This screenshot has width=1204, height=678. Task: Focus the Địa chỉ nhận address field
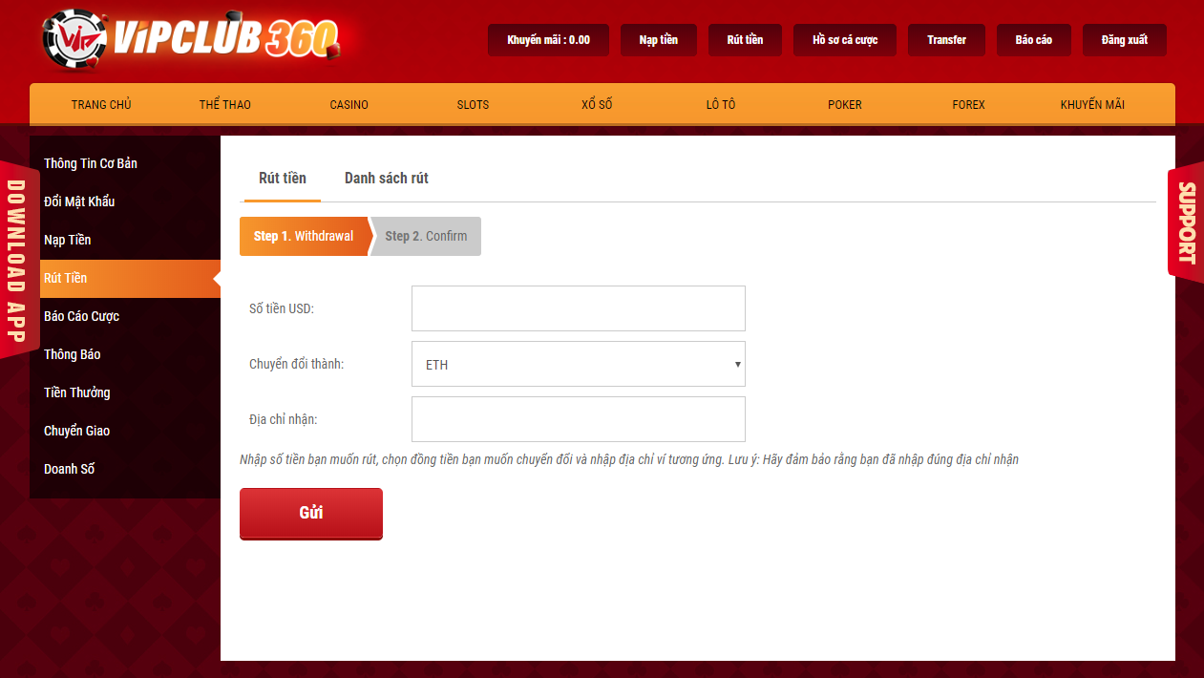(579, 419)
